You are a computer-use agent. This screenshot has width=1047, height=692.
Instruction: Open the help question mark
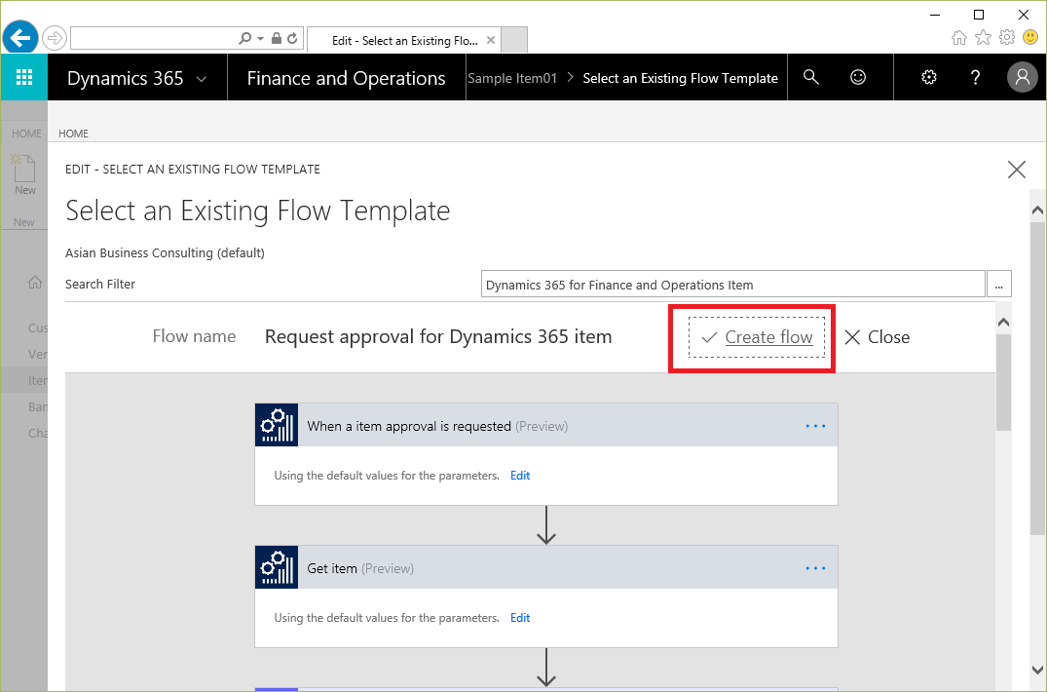coord(976,77)
